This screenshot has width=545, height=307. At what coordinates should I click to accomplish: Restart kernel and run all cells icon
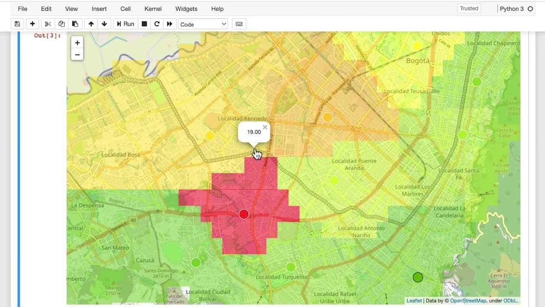169,24
